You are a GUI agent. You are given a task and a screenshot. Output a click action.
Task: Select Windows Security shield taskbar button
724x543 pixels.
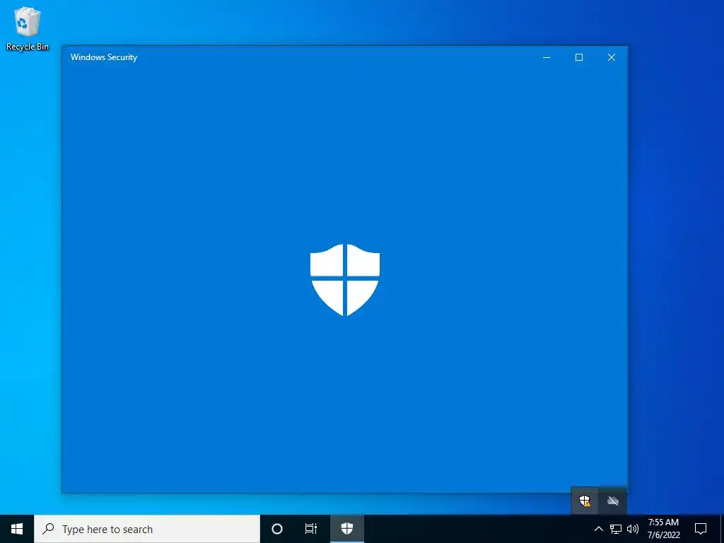(x=346, y=529)
